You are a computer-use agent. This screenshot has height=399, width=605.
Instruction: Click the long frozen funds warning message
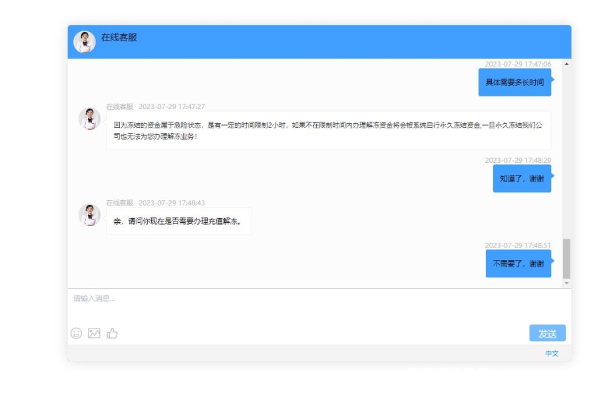[x=328, y=130]
